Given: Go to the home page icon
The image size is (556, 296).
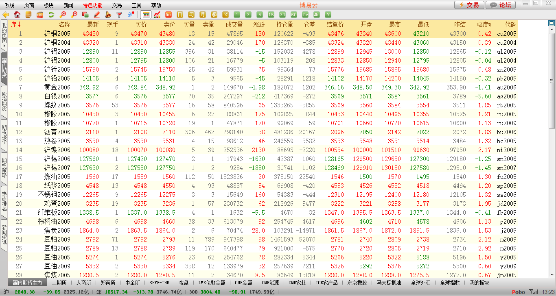Looking at the screenshot, I should point(17,15).
